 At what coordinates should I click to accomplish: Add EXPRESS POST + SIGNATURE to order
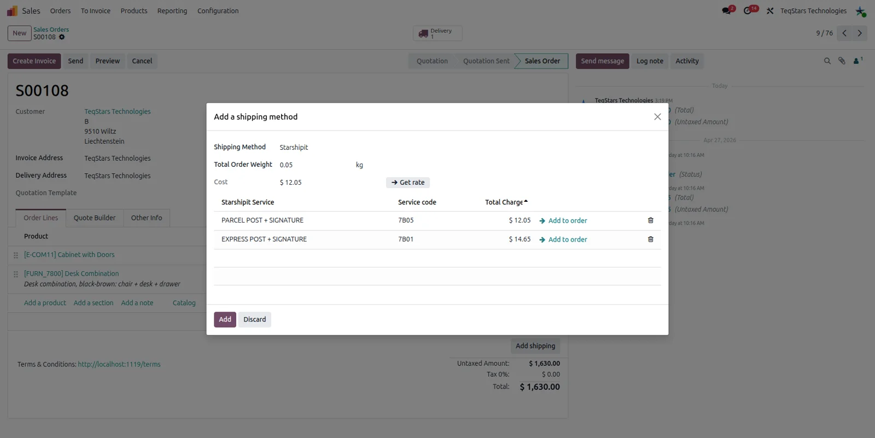[563, 240]
